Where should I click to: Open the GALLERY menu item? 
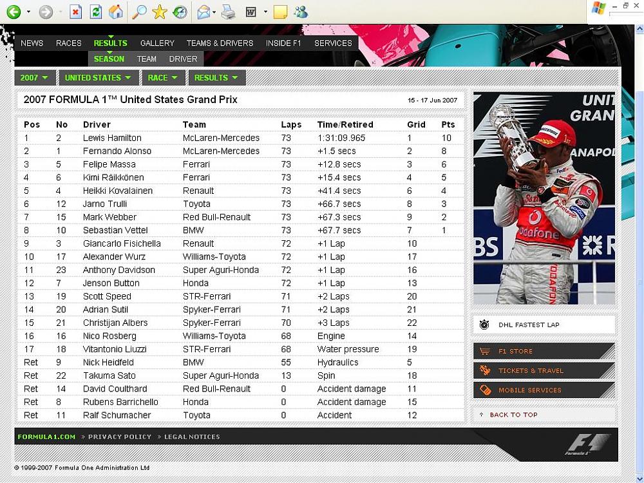pos(157,43)
